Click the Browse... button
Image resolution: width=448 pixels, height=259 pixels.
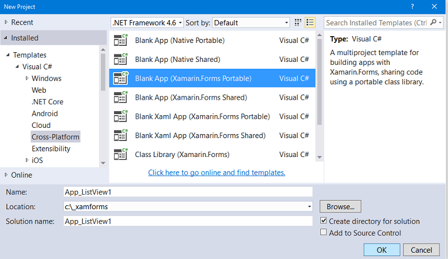point(340,206)
